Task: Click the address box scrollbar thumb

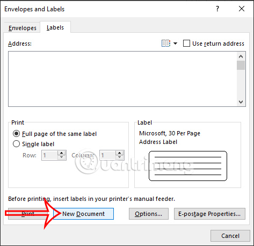Action: (x=241, y=66)
